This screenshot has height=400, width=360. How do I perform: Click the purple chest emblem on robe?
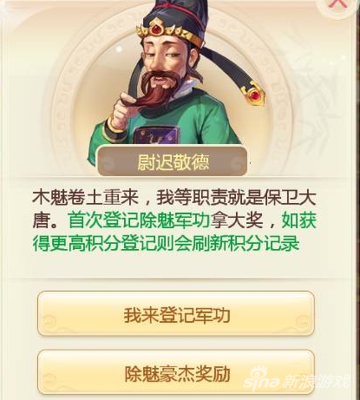(155, 135)
